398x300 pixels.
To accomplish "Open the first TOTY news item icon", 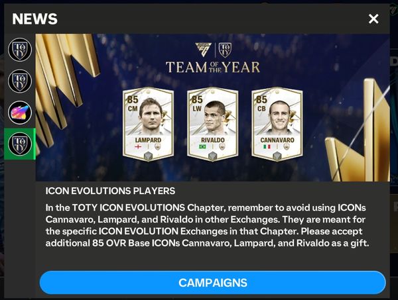I will point(20,49).
